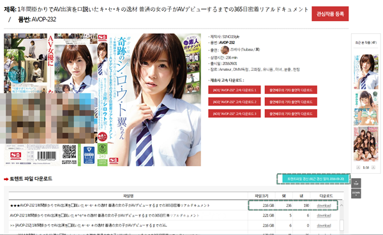Open the first thumbnail in the recent works sidebar
The width and height of the screenshot is (383, 235).
pos(366,72)
